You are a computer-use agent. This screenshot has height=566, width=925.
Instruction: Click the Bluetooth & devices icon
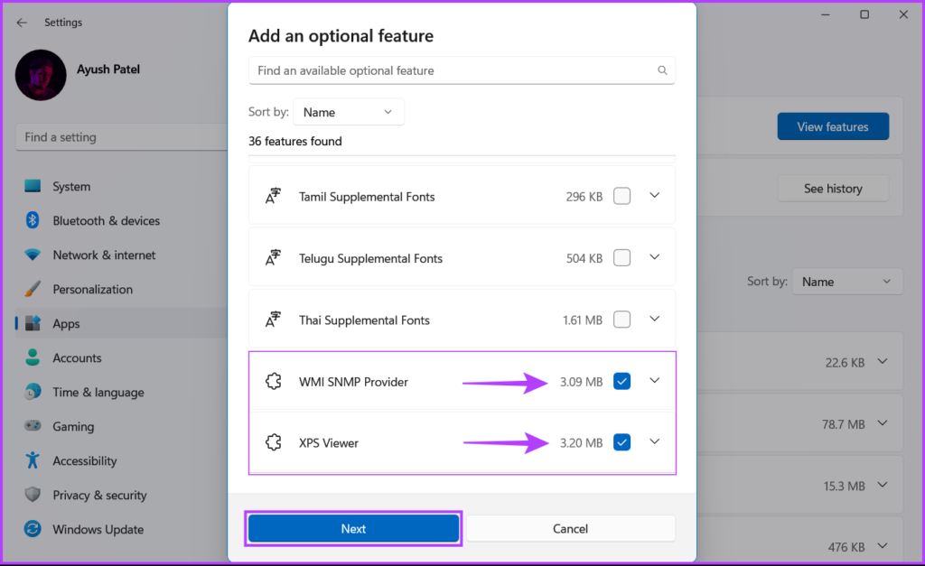pos(33,220)
